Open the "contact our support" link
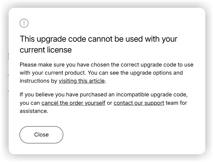 coord(139,103)
